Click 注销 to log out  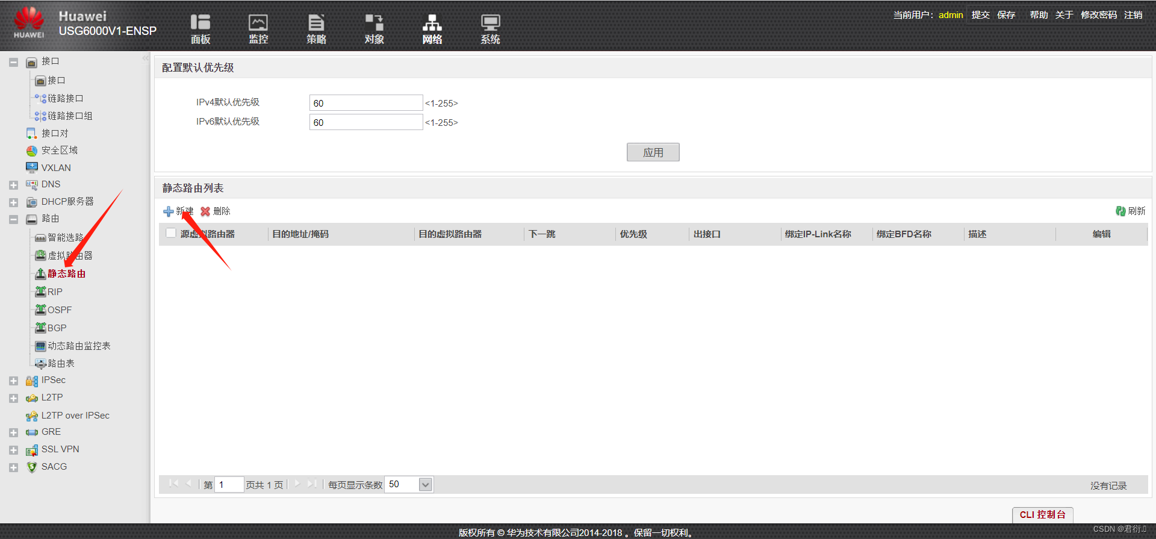(1133, 14)
